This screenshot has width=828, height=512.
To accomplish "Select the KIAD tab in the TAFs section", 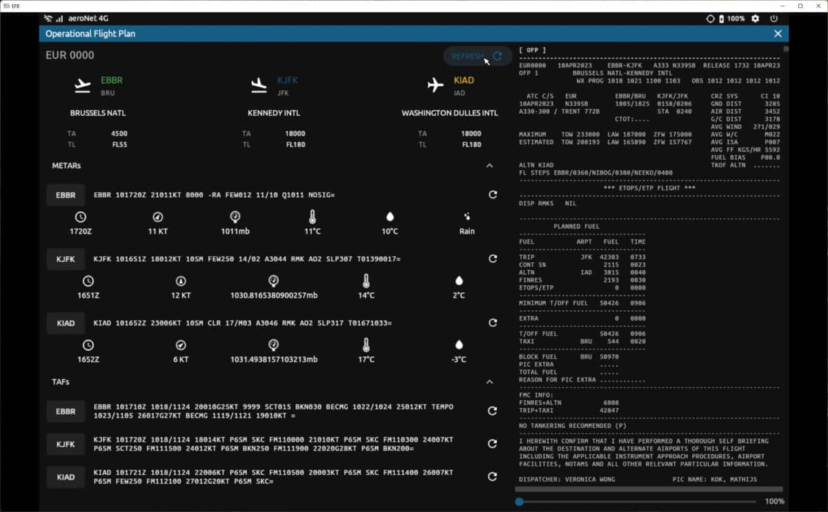I will (x=65, y=476).
